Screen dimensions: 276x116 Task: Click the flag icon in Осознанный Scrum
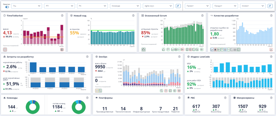pos(168,49)
